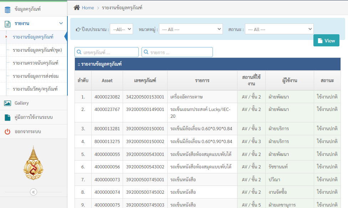Focus the รายการ search field
The image size is (348, 208).
[x=177, y=52]
